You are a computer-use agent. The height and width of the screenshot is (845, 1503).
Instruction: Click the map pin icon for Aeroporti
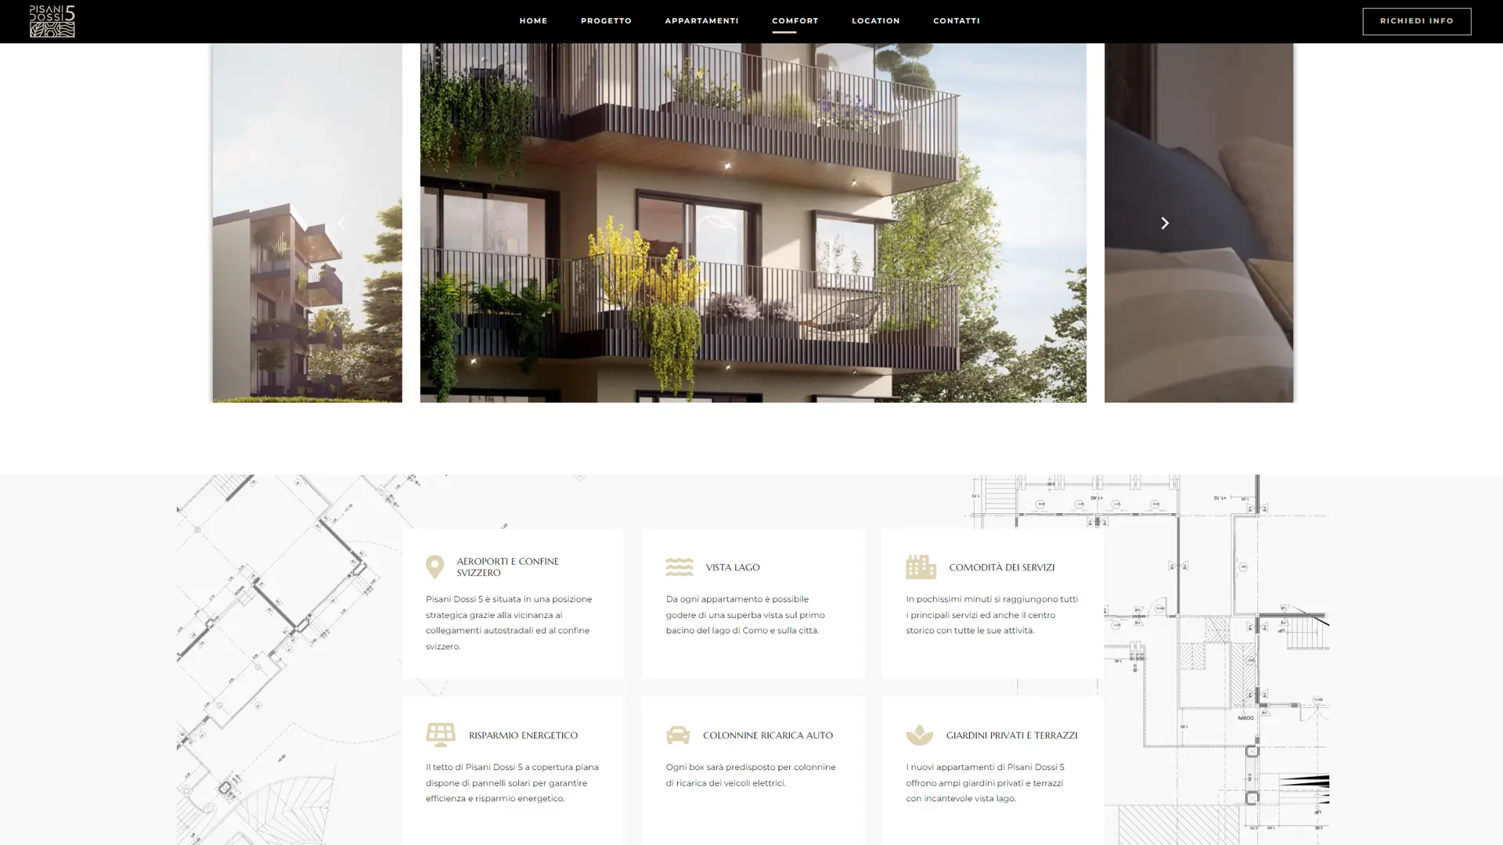434,566
